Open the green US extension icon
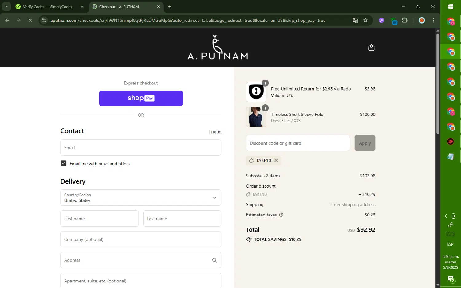 pos(394,21)
